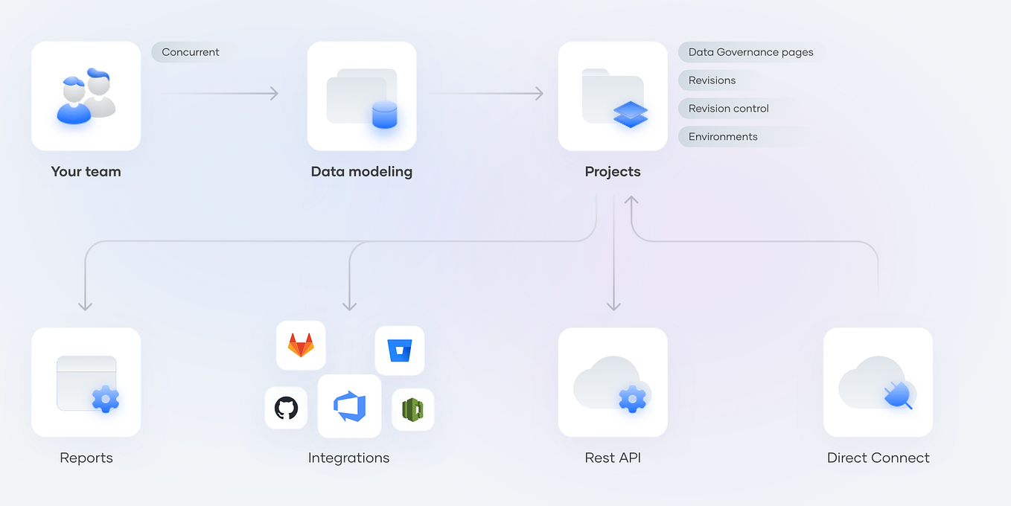Image resolution: width=1011 pixels, height=506 pixels.
Task: Click the GitLab integration icon
Action: pos(300,345)
